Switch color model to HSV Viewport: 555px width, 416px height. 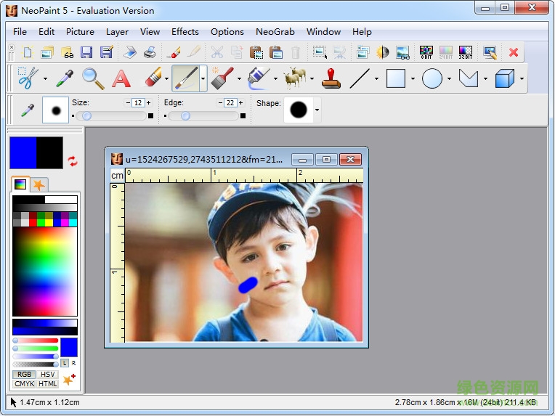coord(48,375)
